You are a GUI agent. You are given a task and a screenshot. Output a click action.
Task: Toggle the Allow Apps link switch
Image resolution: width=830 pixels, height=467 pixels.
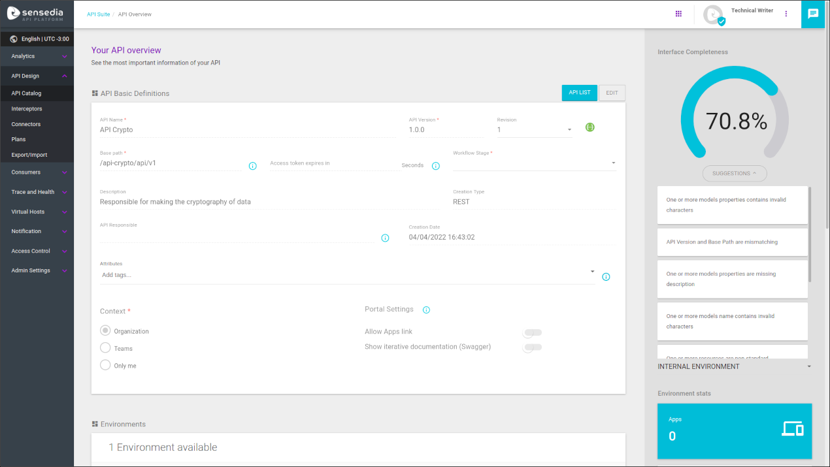pyautogui.click(x=532, y=332)
